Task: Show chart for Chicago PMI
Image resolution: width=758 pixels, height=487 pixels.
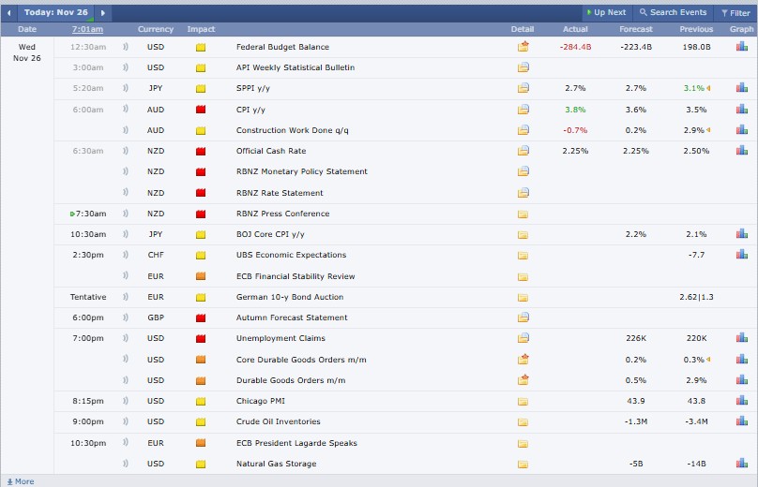Action: point(741,401)
